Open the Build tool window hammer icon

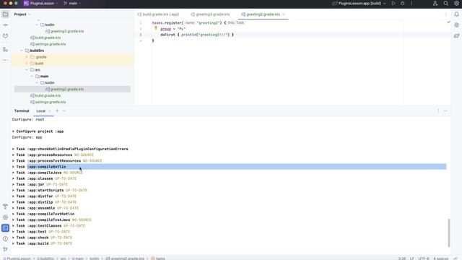click(x=5, y=207)
